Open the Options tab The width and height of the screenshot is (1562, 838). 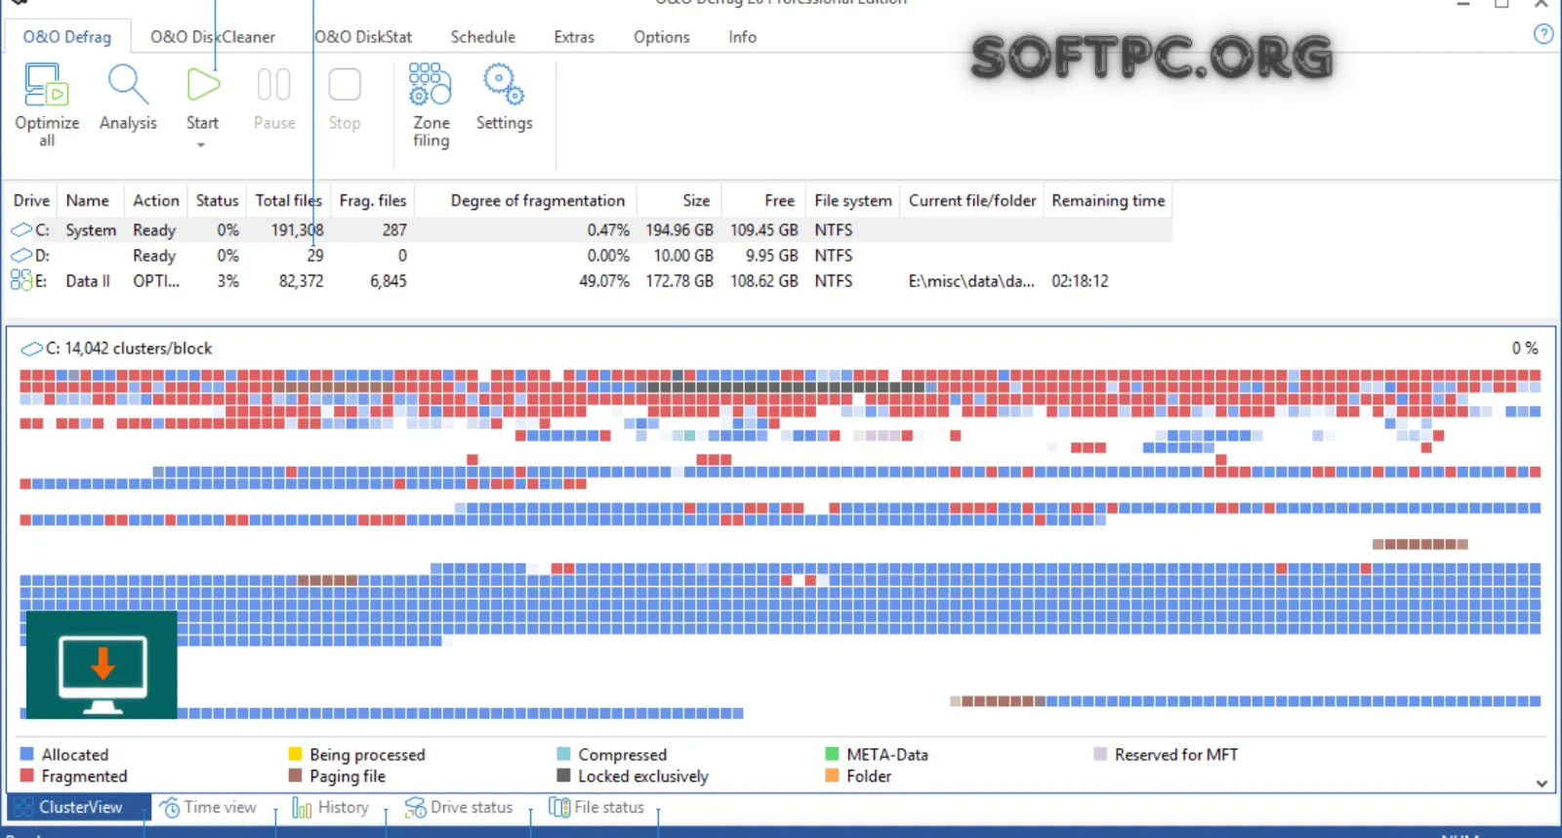click(x=662, y=37)
